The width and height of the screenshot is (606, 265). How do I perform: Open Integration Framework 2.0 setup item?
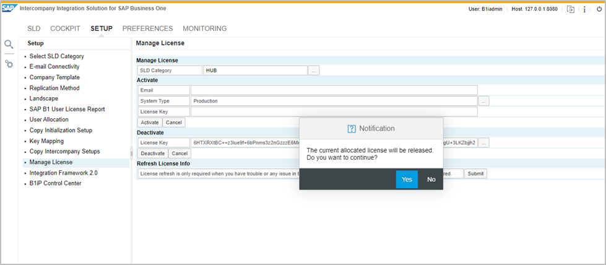click(x=63, y=173)
